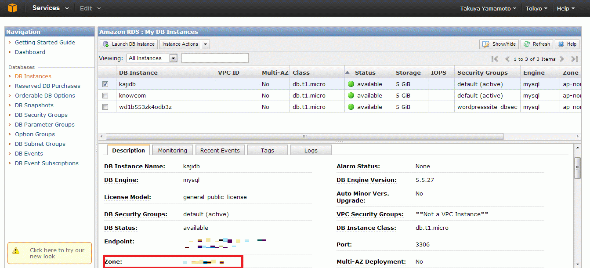Sort by the Storage column header
The height and width of the screenshot is (268, 590).
[x=410, y=72]
